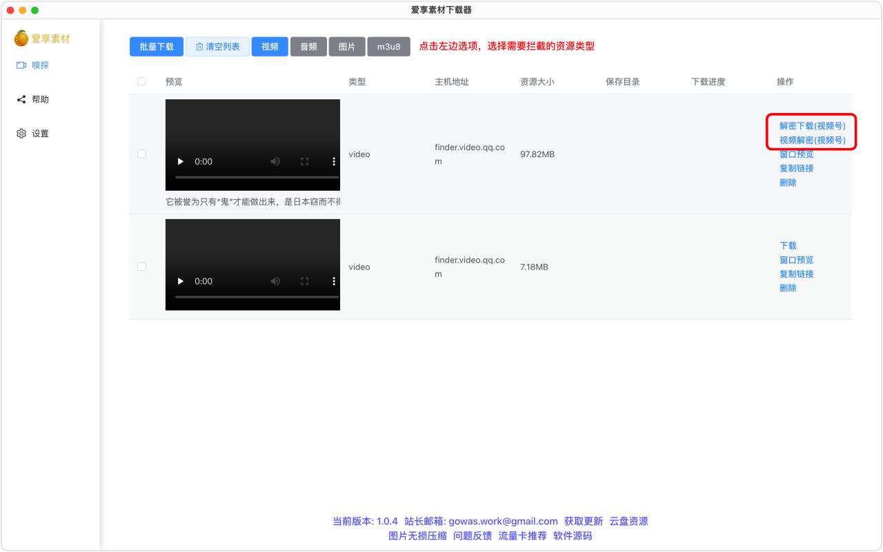Image resolution: width=883 pixels, height=552 pixels.
Task: Click 删除 for the 7.18MB video
Action: click(x=788, y=288)
